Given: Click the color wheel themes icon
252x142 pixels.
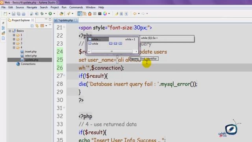Looking at the screenshot, I should point(105,14).
